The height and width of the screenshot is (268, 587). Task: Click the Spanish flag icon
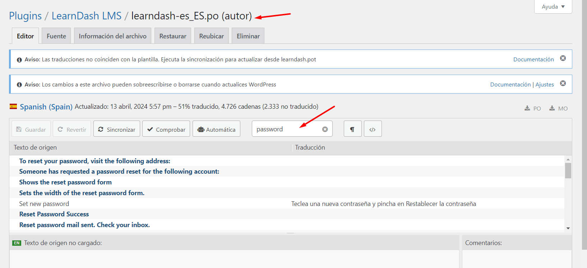13,106
